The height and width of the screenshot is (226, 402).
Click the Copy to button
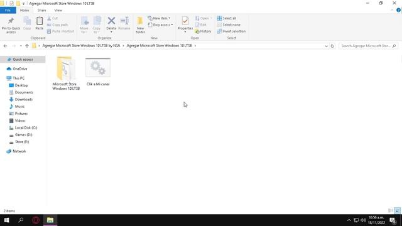(97, 25)
